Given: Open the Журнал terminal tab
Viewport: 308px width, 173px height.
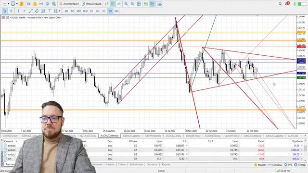Looking at the screenshot, I should pyautogui.click(x=166, y=164).
